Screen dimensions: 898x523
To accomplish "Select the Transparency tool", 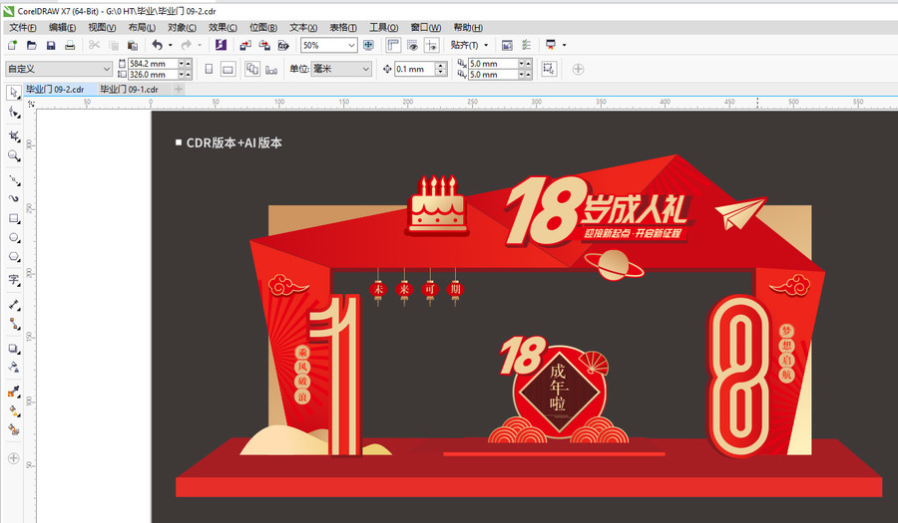I will click(14, 367).
